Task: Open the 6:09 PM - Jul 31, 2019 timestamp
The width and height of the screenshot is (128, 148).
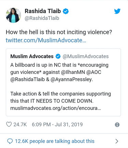Action: (x=57, y=125)
